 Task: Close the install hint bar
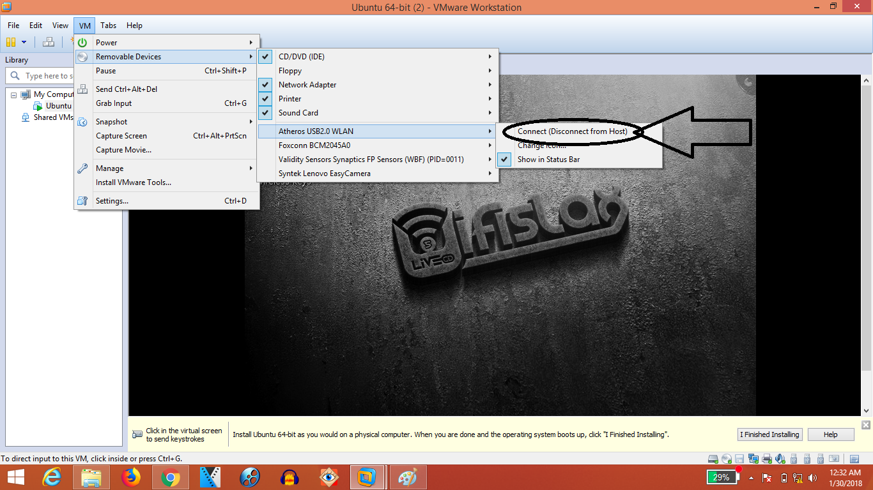coord(866,425)
